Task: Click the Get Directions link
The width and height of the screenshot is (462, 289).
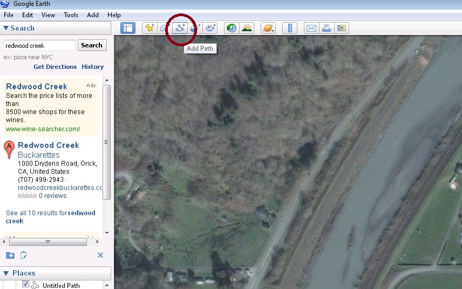Action: tap(55, 67)
